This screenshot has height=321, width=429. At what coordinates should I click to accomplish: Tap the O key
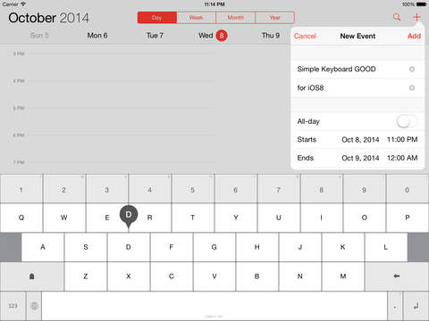tap(365, 218)
